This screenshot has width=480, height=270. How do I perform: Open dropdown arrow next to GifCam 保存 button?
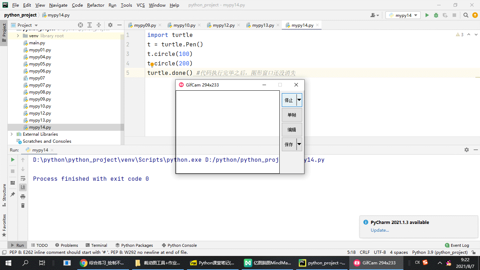(299, 144)
